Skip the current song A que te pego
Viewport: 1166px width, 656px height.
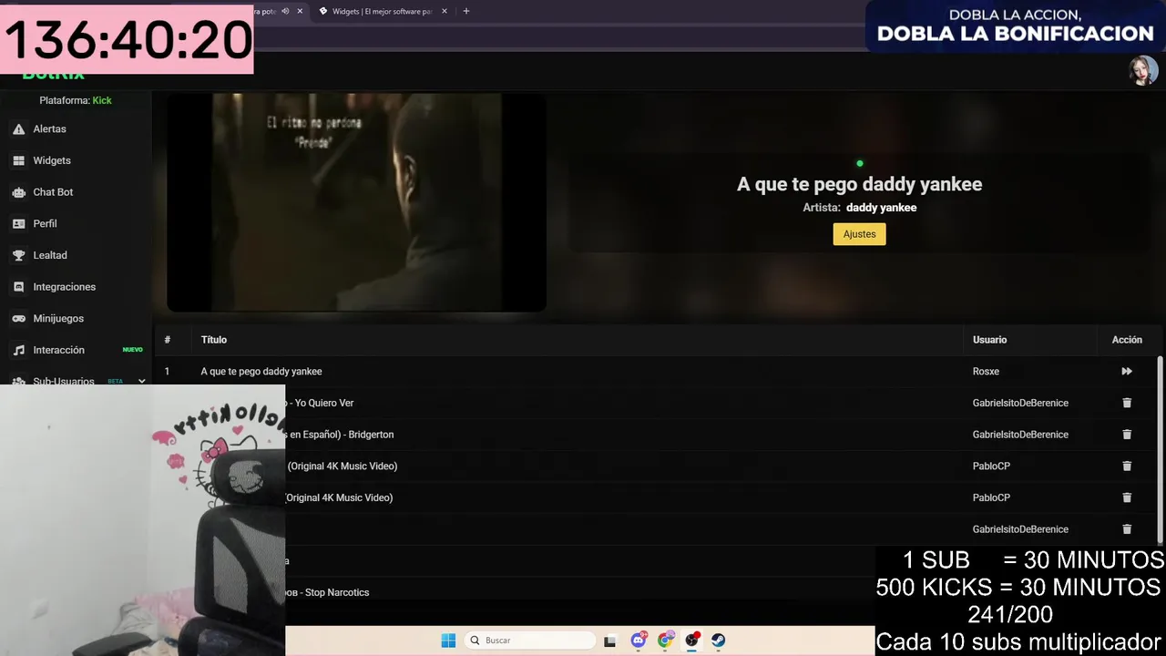[1127, 372]
